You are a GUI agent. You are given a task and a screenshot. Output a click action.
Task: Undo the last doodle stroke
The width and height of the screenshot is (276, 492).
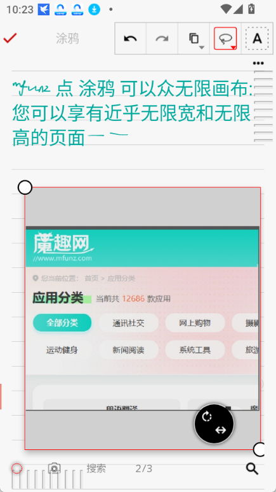click(131, 39)
